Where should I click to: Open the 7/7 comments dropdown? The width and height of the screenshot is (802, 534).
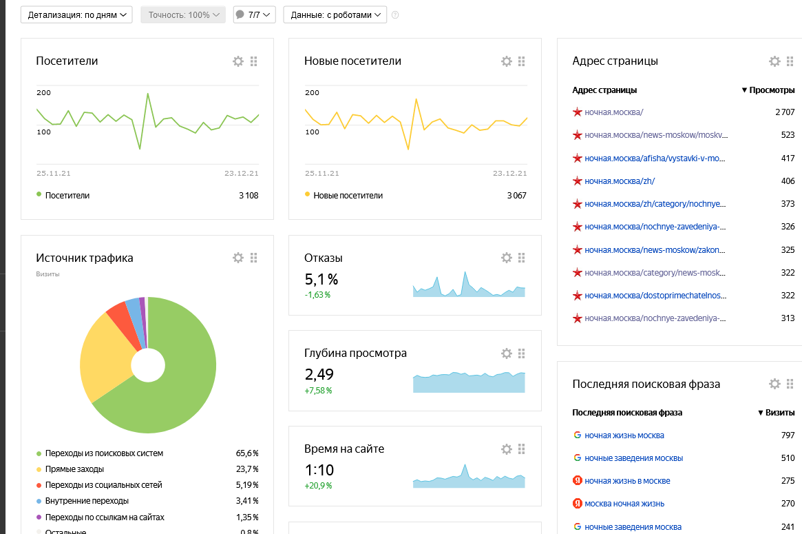254,15
